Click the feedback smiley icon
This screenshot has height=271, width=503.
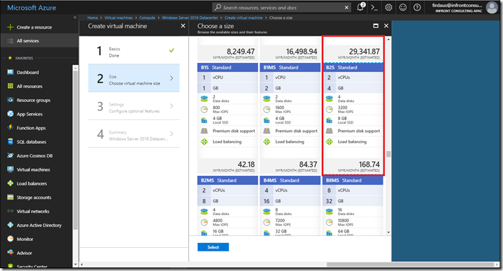point(403,8)
